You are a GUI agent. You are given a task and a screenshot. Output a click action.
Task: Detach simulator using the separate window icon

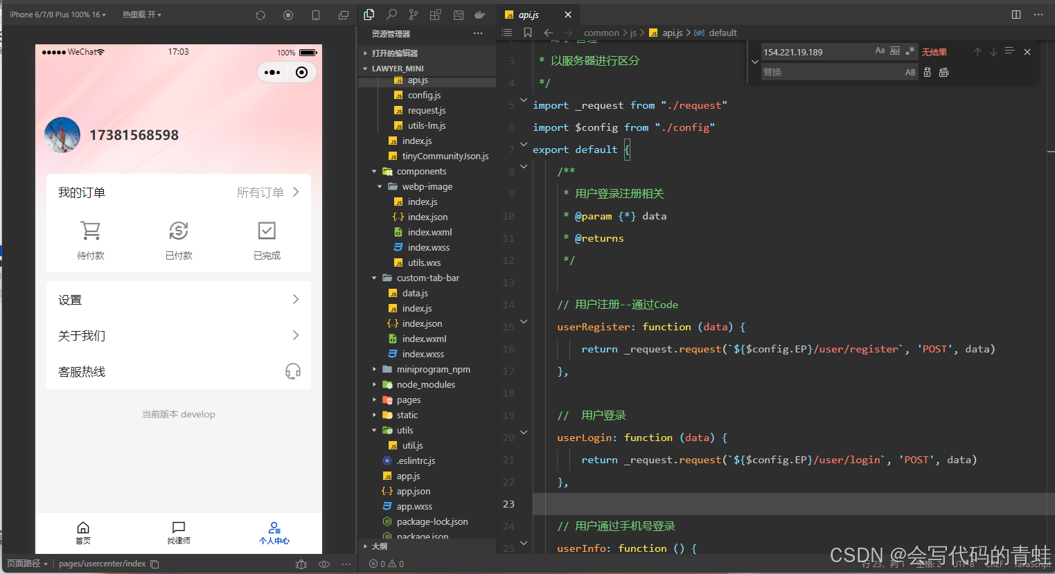[x=344, y=15]
